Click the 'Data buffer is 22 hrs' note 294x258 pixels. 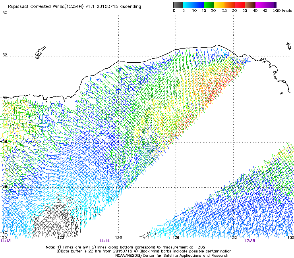coord(144,251)
